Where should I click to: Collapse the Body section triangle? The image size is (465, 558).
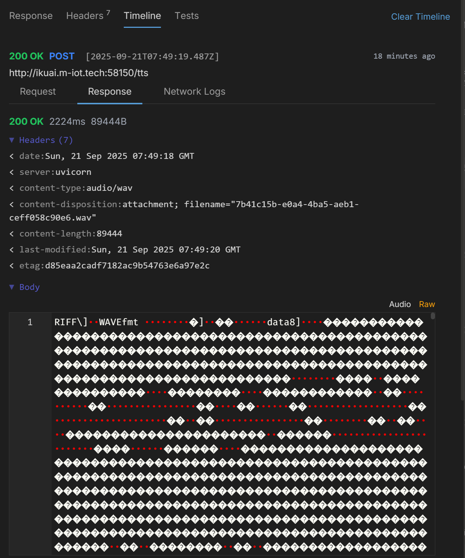click(x=12, y=287)
